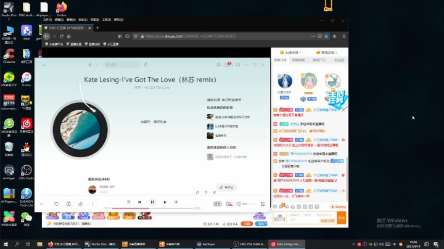Click orange follow button below stream
The image size is (444, 249).
coord(247,224)
